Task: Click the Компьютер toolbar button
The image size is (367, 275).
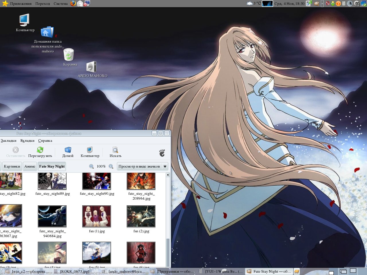Action: point(90,152)
